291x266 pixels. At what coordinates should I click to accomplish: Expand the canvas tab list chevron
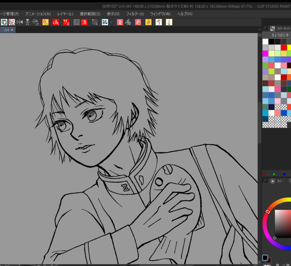pos(259,30)
